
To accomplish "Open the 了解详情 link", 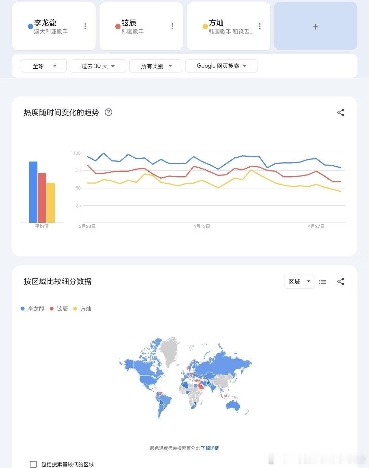I will tap(210, 448).
